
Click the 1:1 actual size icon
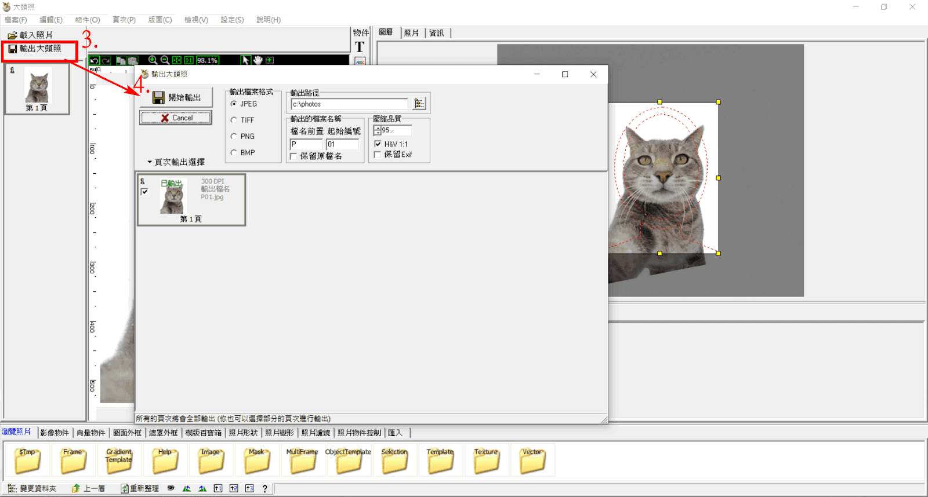(189, 60)
